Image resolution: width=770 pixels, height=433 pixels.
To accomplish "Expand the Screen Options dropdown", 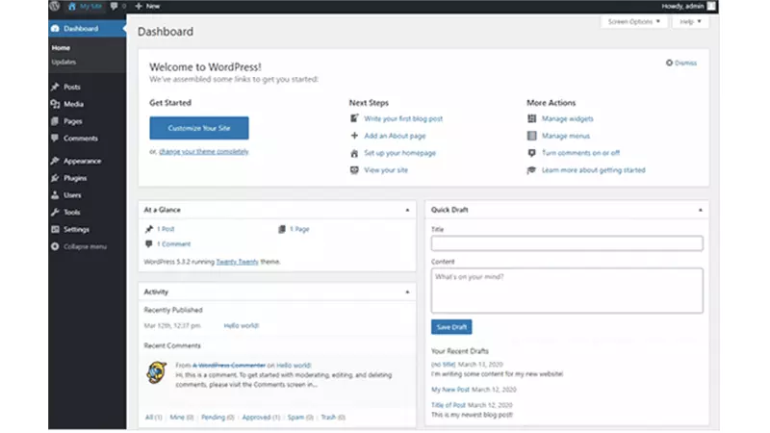I will pos(633,21).
